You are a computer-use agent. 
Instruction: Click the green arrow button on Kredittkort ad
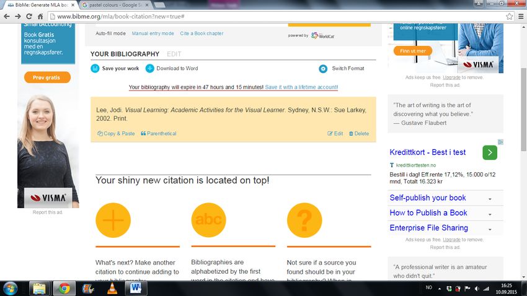tap(490, 152)
